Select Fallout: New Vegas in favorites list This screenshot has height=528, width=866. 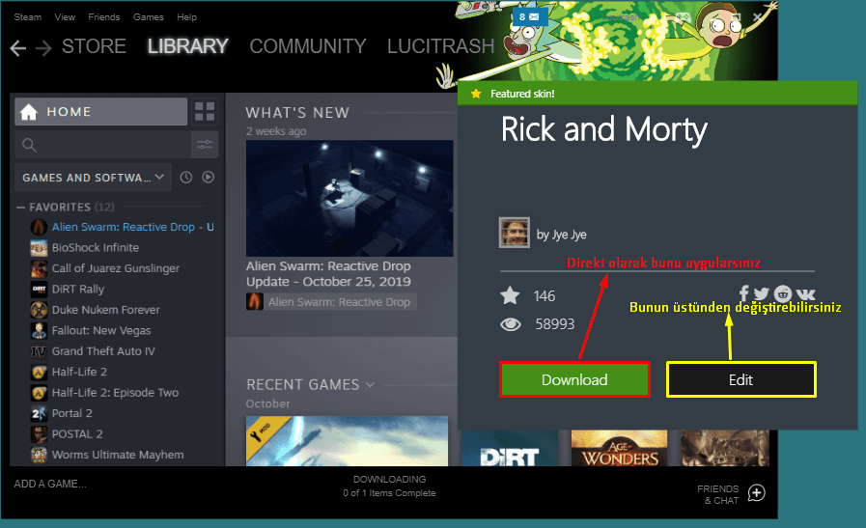pos(101,331)
